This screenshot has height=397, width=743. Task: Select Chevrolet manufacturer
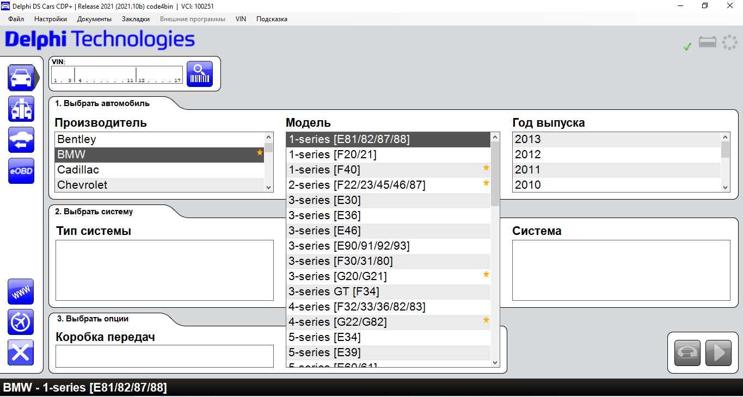159,185
